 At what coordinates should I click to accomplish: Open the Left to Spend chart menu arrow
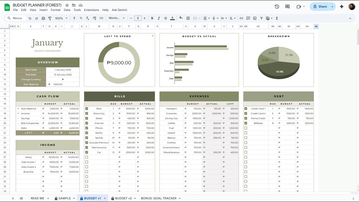tap(153, 36)
